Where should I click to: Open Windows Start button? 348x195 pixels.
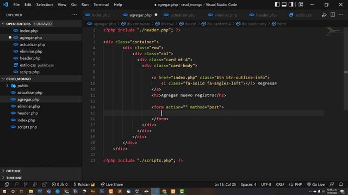point(4,191)
